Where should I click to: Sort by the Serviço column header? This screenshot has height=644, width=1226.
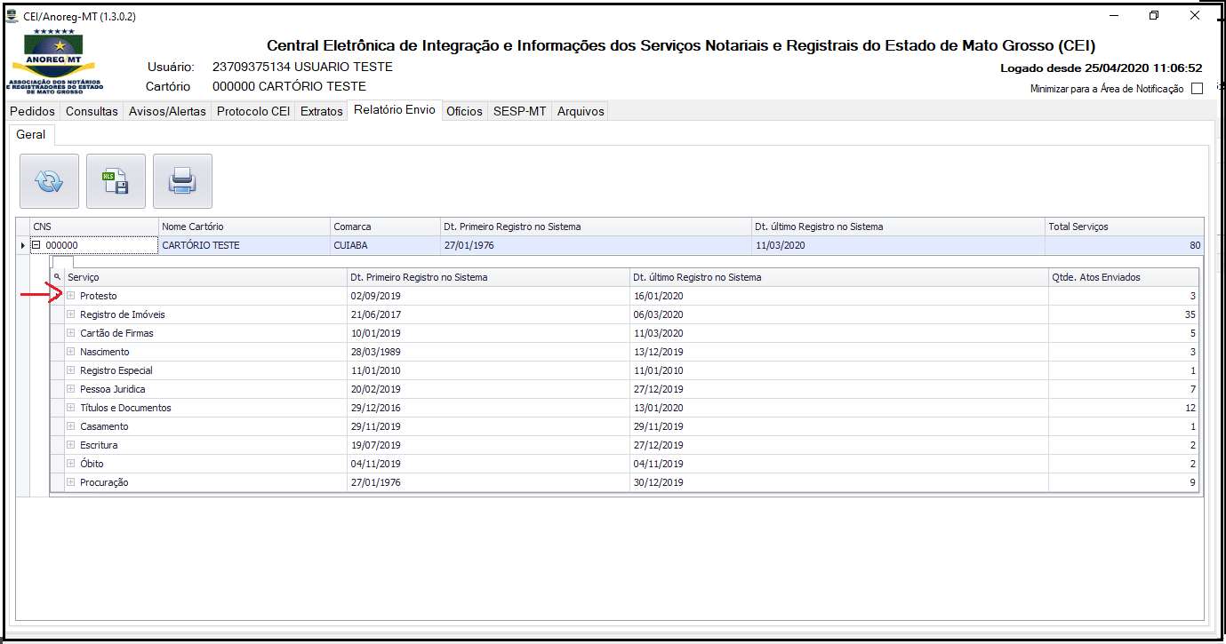(x=205, y=277)
